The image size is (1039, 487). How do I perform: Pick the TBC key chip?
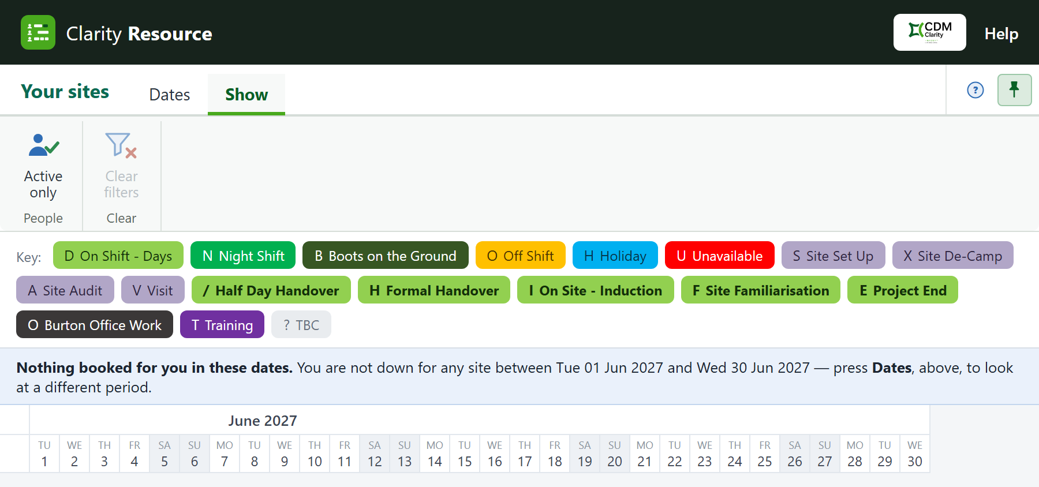(x=301, y=325)
